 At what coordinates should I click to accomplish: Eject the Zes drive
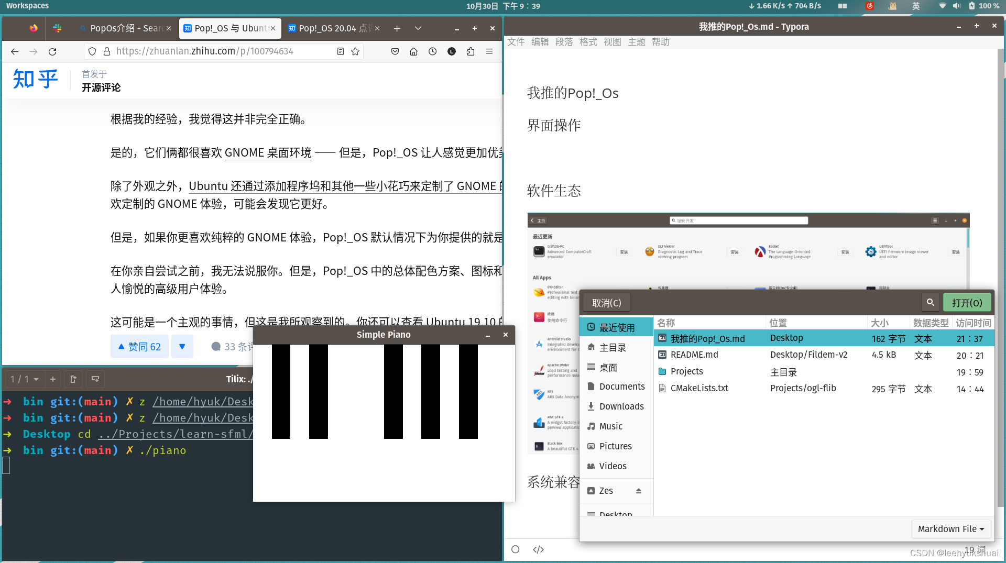[639, 491]
